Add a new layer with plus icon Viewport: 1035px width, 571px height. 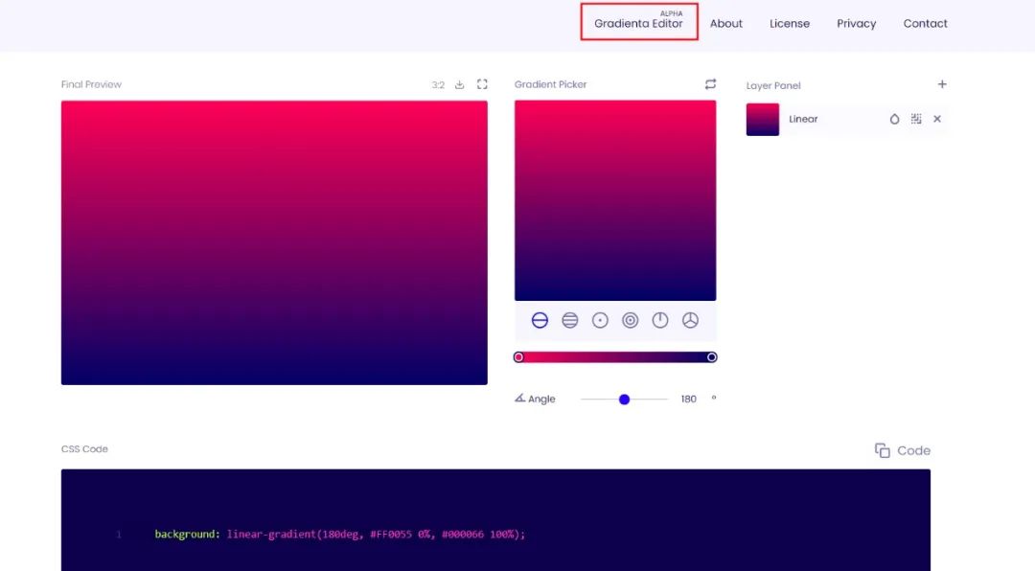942,84
